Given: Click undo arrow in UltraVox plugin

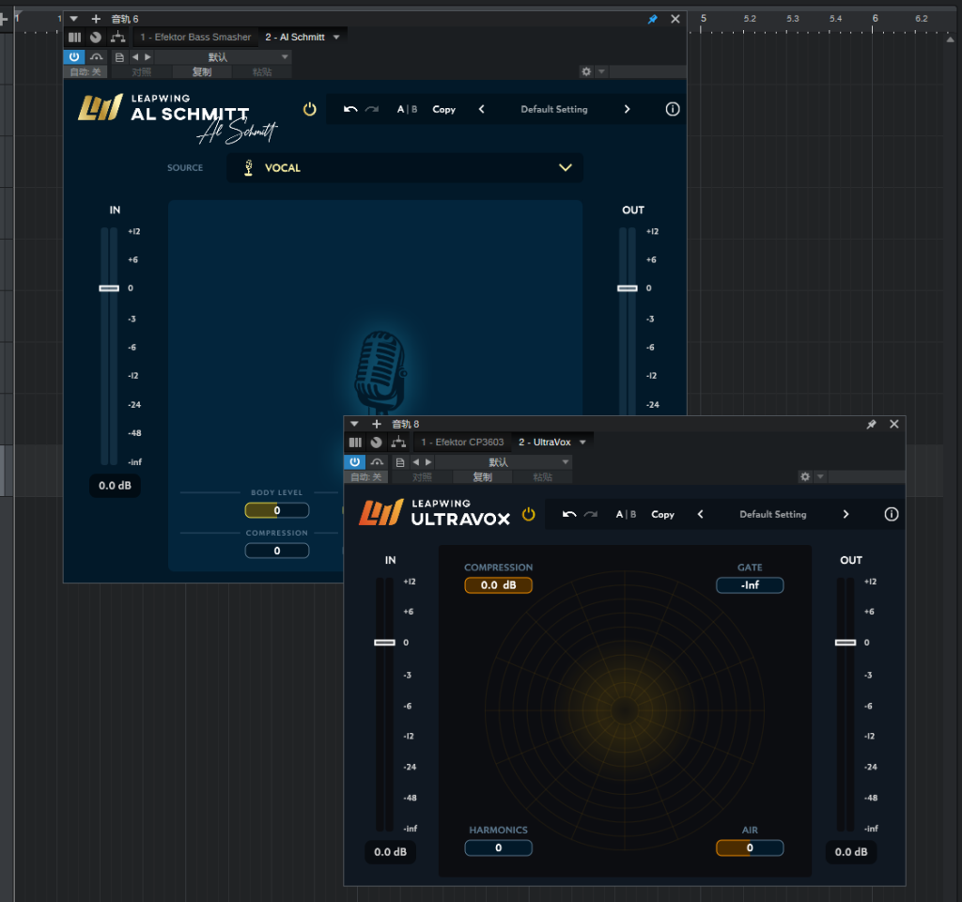Looking at the screenshot, I should 569,514.
